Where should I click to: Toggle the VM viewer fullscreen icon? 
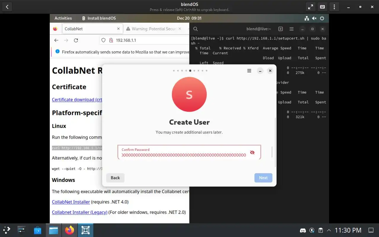click(x=310, y=7)
